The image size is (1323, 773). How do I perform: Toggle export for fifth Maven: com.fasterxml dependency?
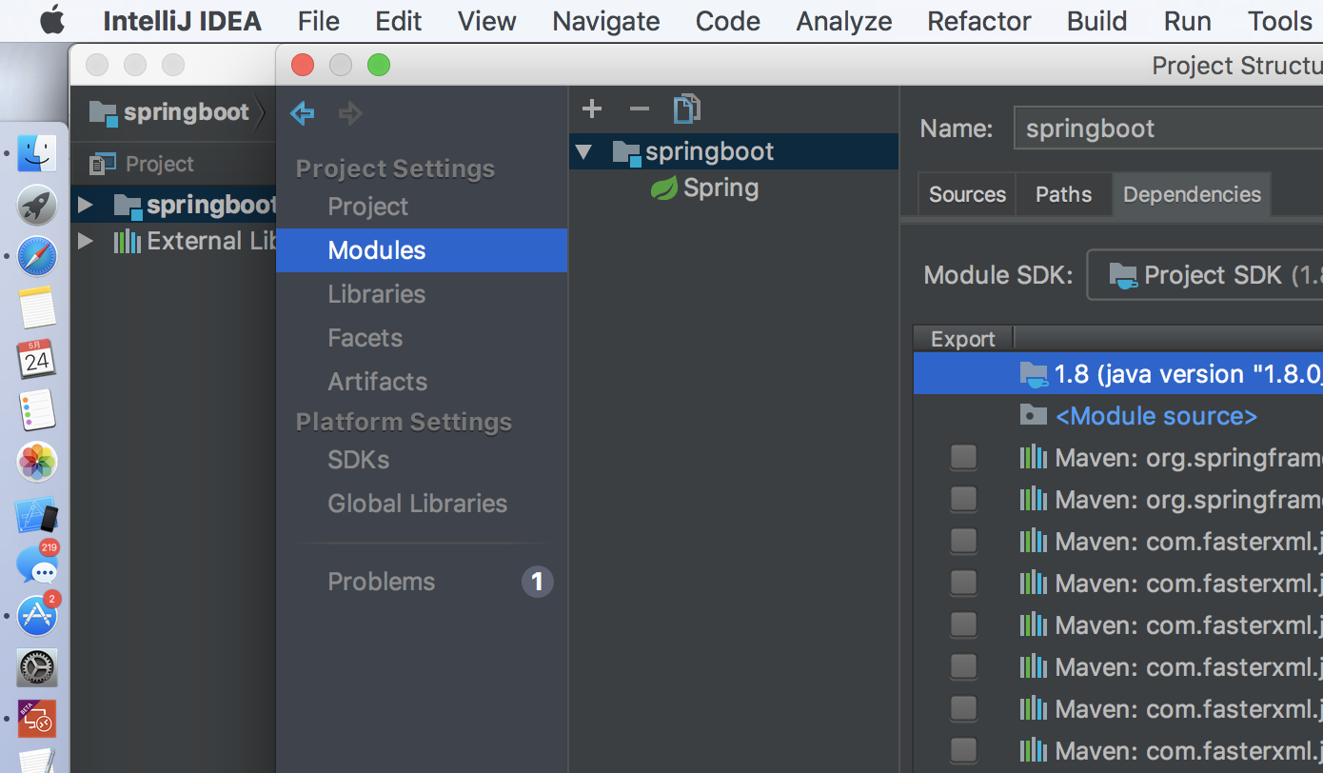[x=963, y=708]
